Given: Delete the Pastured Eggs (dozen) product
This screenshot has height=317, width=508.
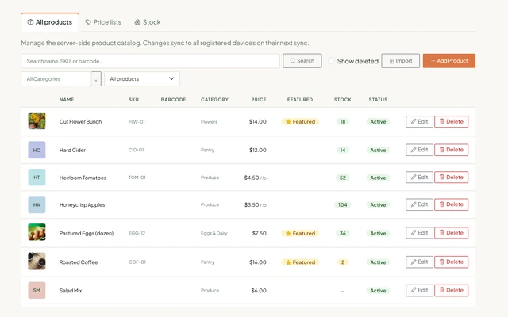Looking at the screenshot, I should pos(452,233).
